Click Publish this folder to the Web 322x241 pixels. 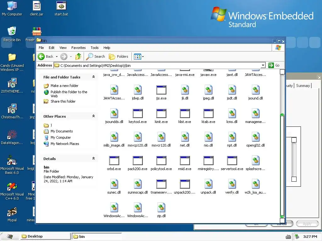69,94
